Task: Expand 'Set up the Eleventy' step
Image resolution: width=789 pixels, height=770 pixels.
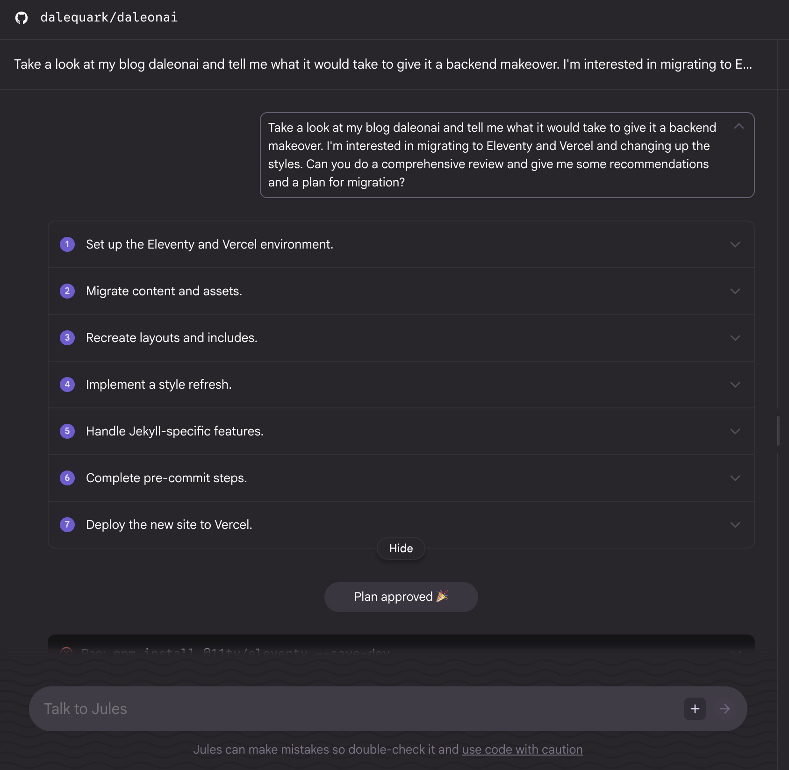Action: 735,244
